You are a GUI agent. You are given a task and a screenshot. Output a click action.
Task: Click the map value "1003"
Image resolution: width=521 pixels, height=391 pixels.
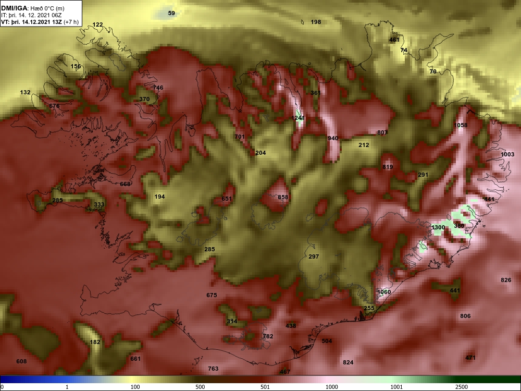coord(507,155)
